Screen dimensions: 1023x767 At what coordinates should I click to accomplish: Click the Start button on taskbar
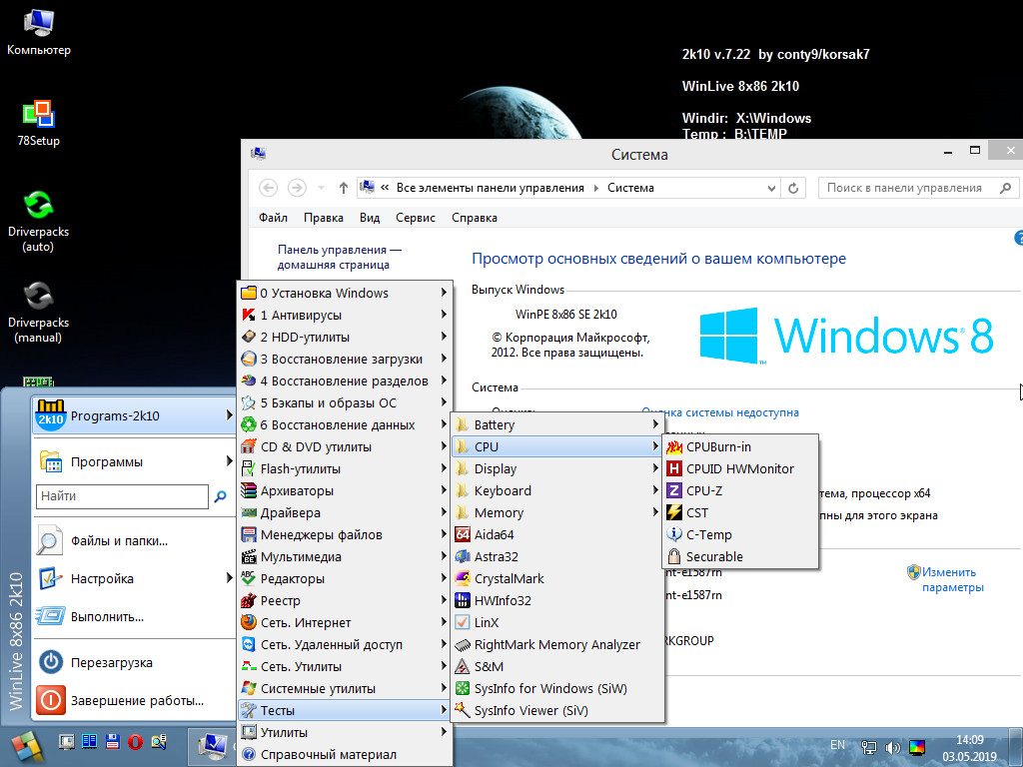click(25, 745)
